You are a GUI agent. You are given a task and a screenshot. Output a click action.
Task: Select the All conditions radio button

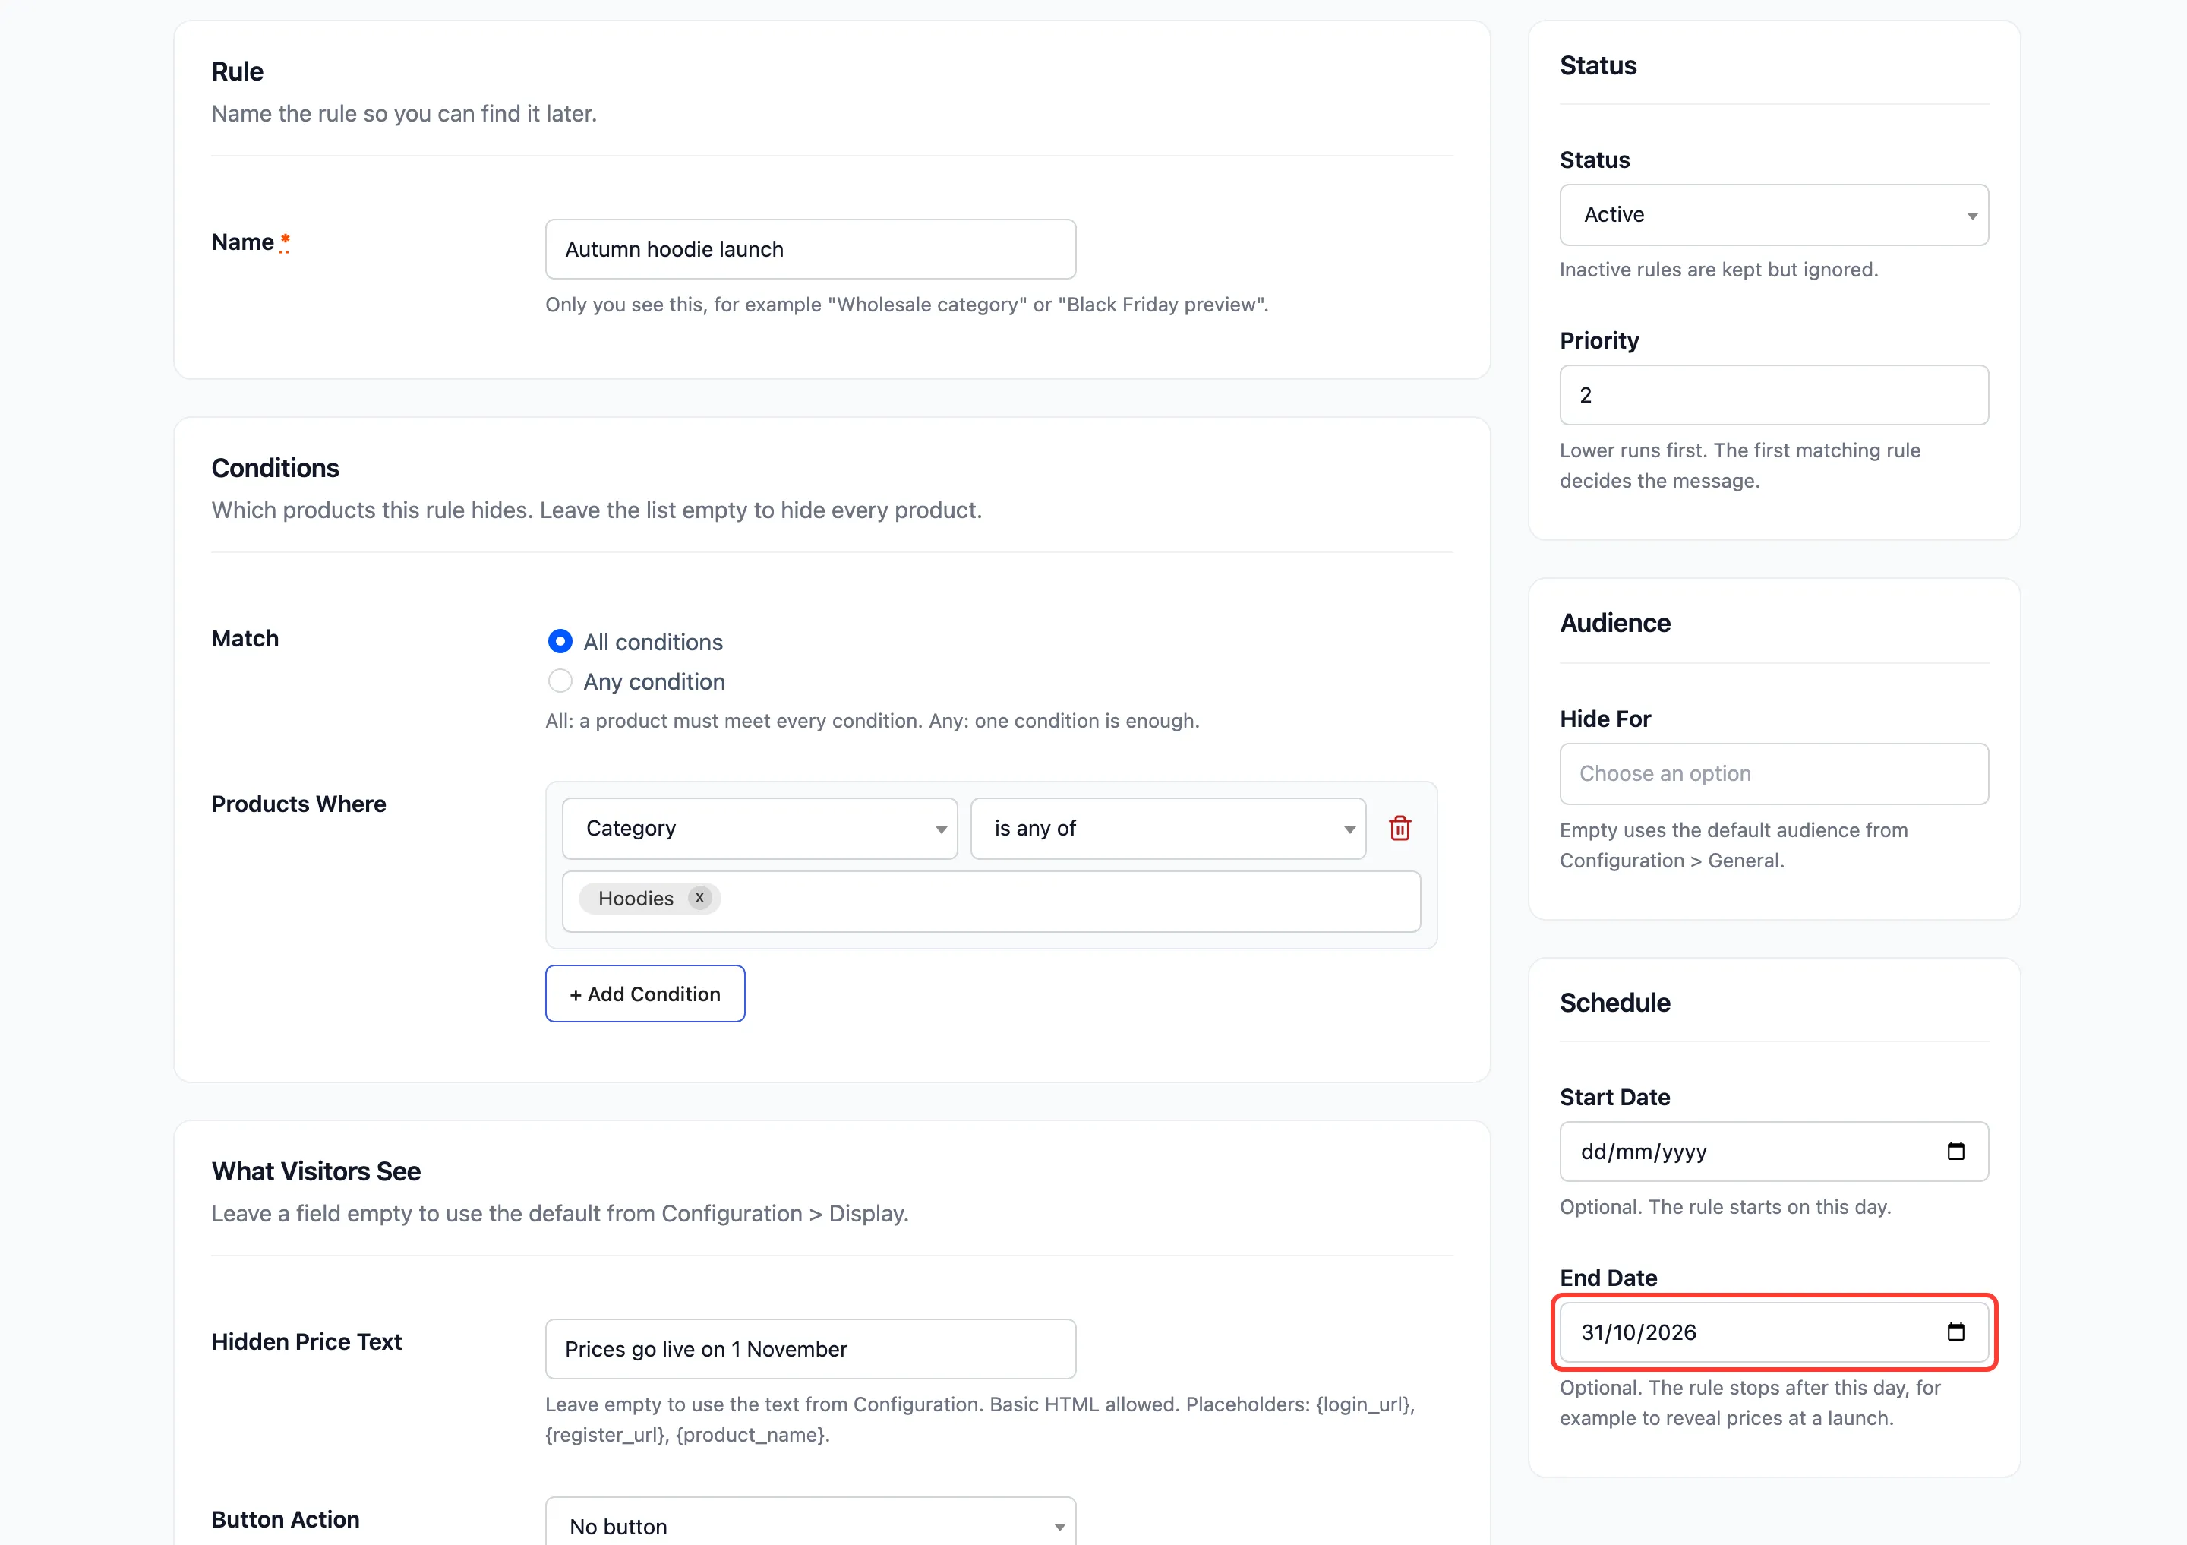coord(560,641)
